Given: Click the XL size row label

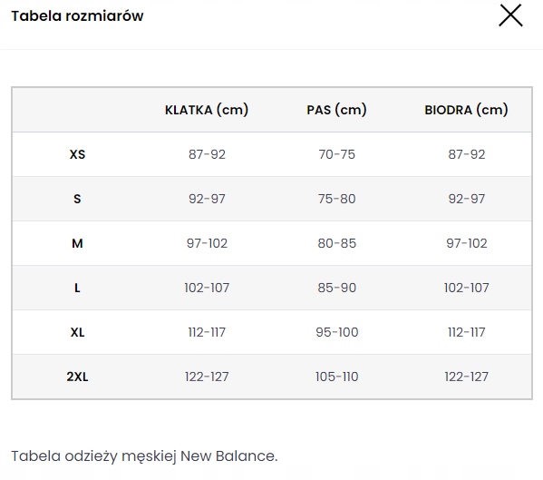Looking at the screenshot, I should [x=77, y=332].
